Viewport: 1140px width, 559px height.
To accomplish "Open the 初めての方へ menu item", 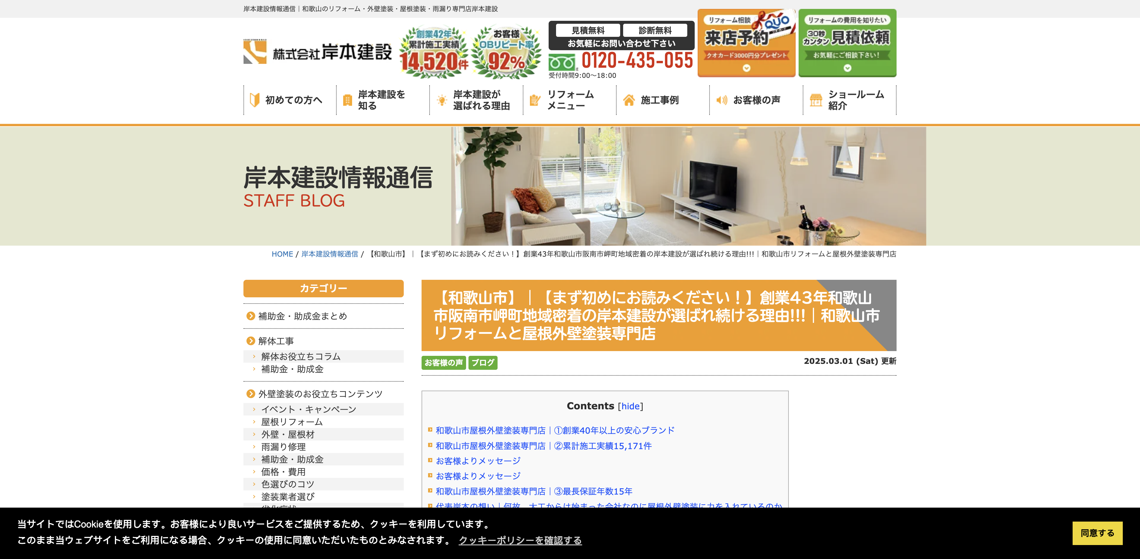I will click(290, 100).
